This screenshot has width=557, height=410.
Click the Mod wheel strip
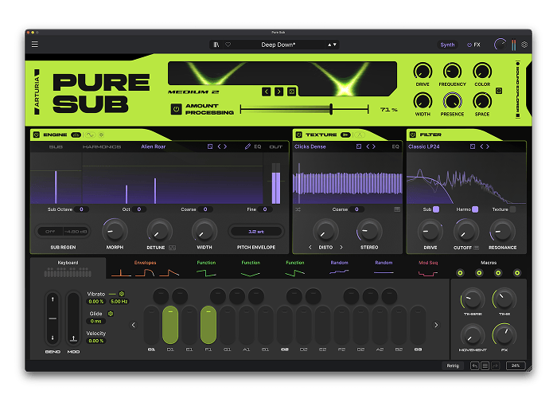73,318
